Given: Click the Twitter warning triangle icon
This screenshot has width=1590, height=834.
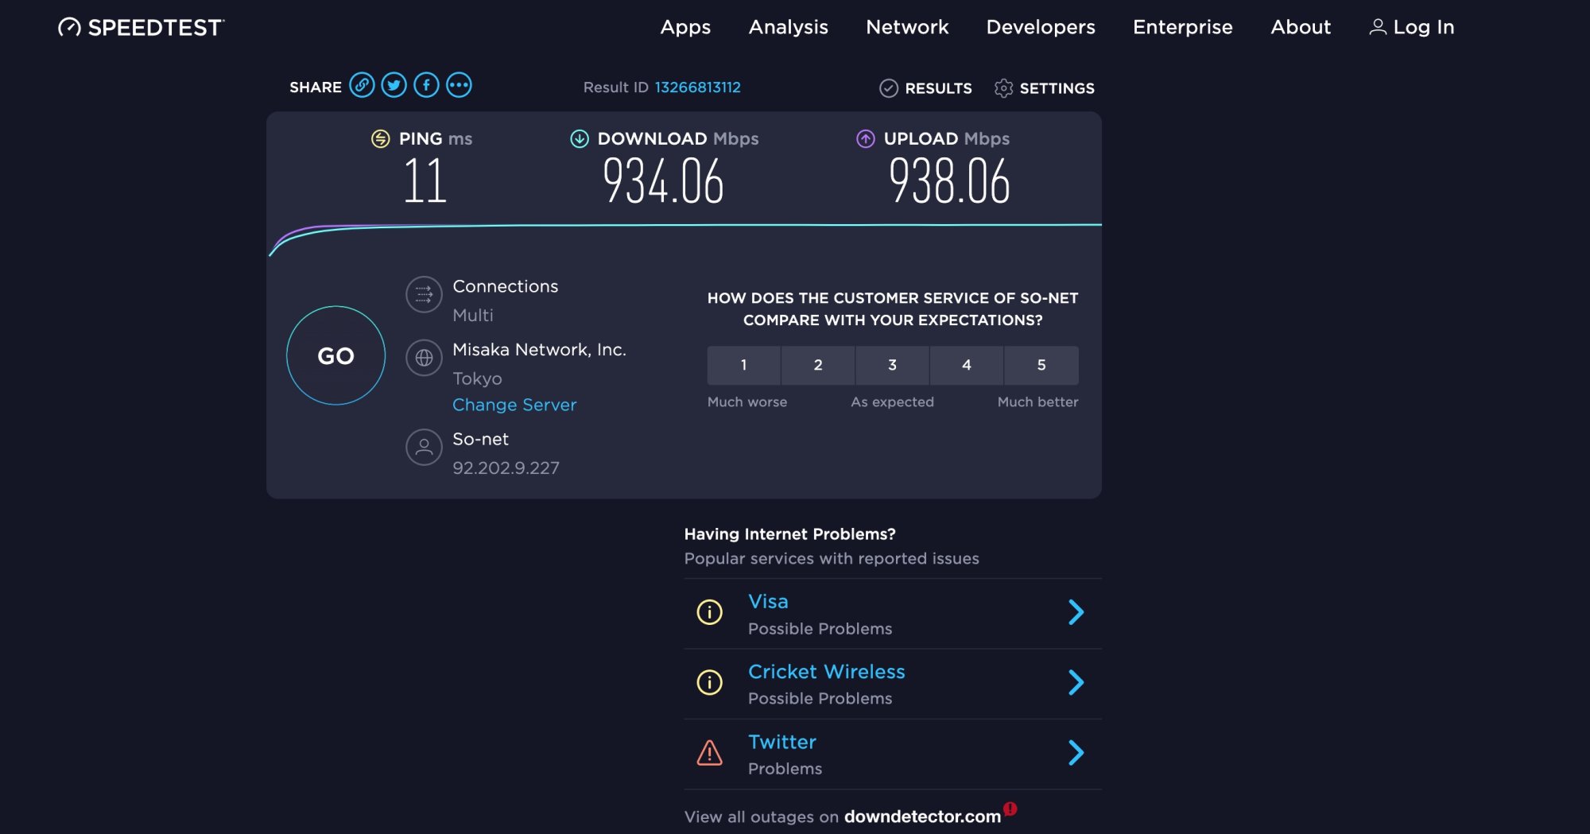Looking at the screenshot, I should coord(709,752).
